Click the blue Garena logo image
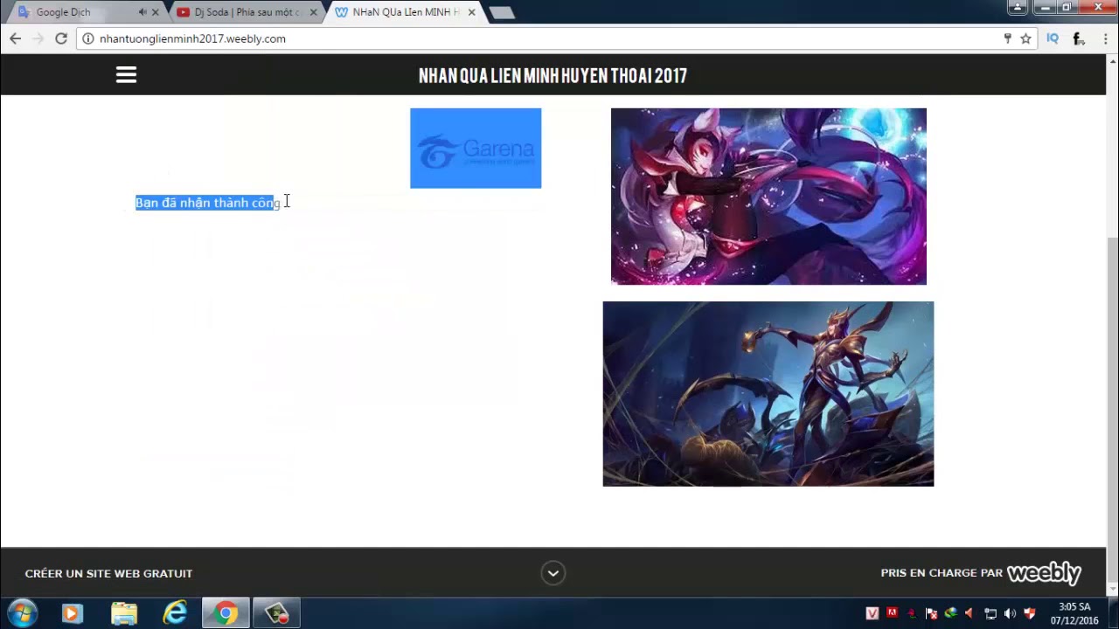The height and width of the screenshot is (629, 1119). (476, 149)
